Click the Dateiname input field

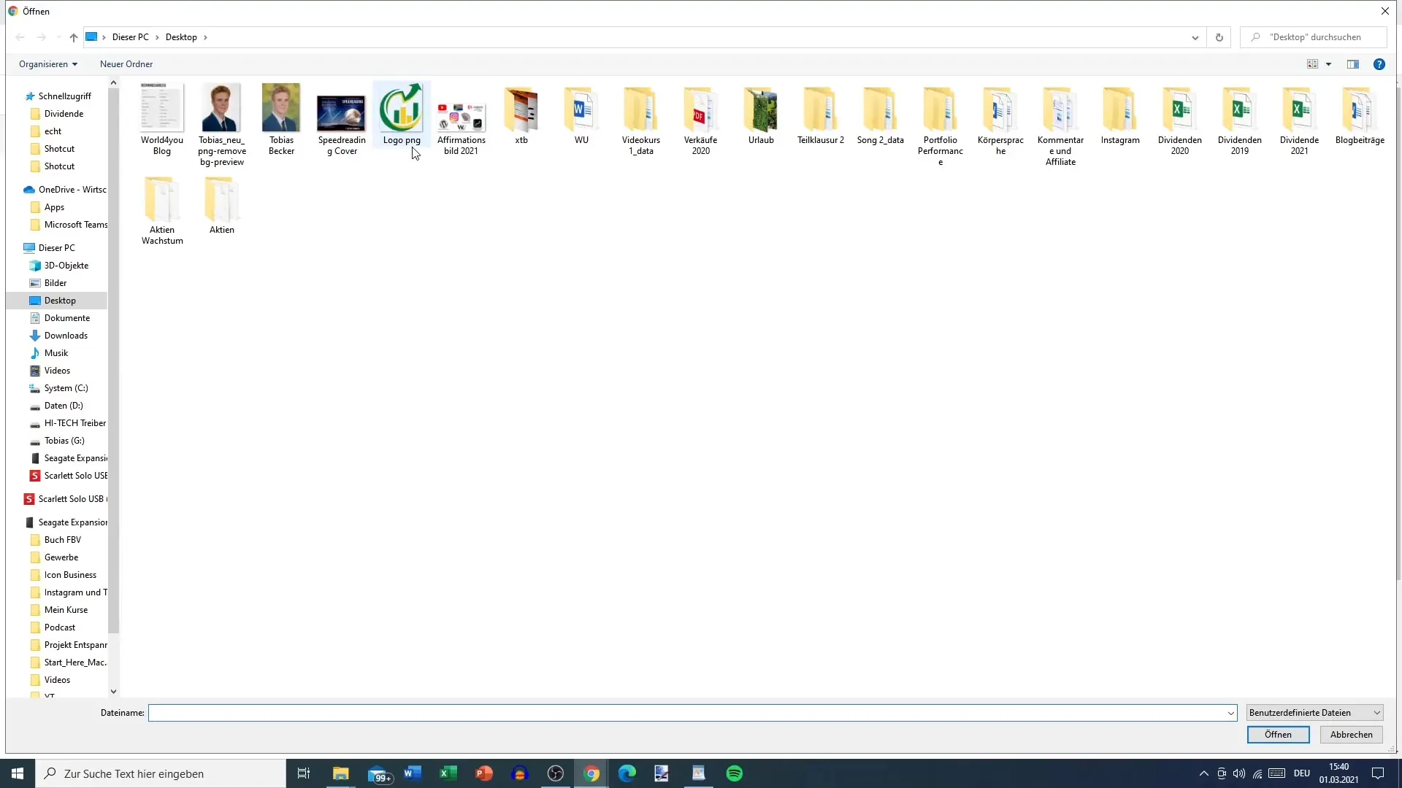(x=692, y=712)
